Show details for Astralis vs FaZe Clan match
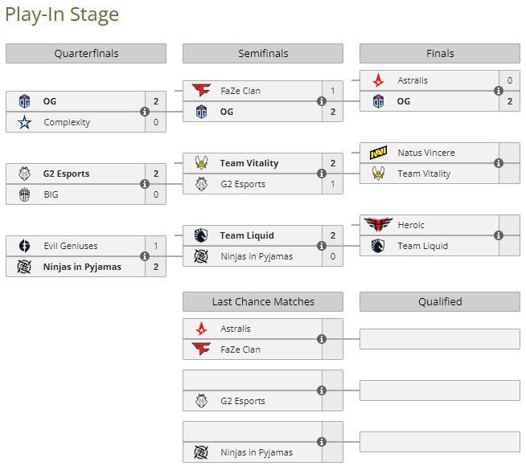This screenshot has width=526, height=470. point(322,339)
